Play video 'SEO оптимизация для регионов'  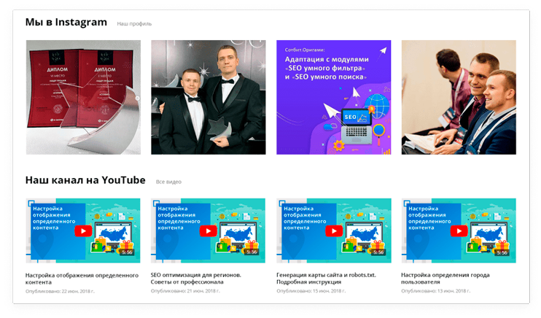pyautogui.click(x=208, y=230)
